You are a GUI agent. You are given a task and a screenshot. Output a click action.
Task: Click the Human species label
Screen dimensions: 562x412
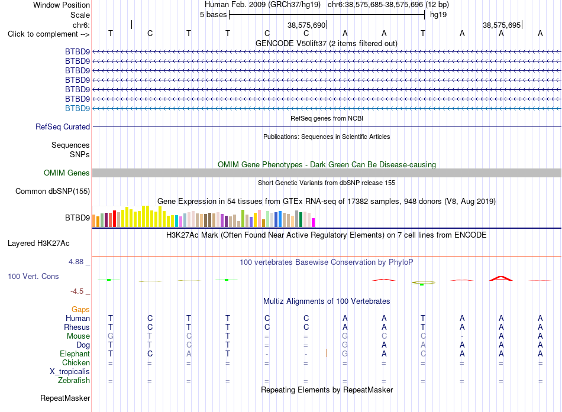coord(77,319)
